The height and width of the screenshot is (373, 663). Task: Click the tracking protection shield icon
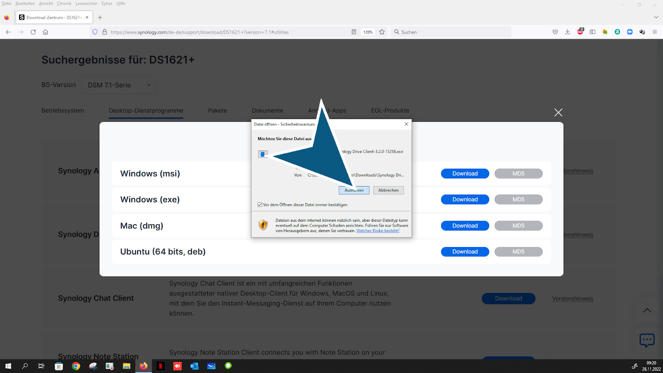click(x=95, y=32)
